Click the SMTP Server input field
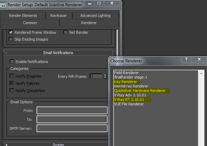This screenshot has height=146, width=207. (x=72, y=128)
